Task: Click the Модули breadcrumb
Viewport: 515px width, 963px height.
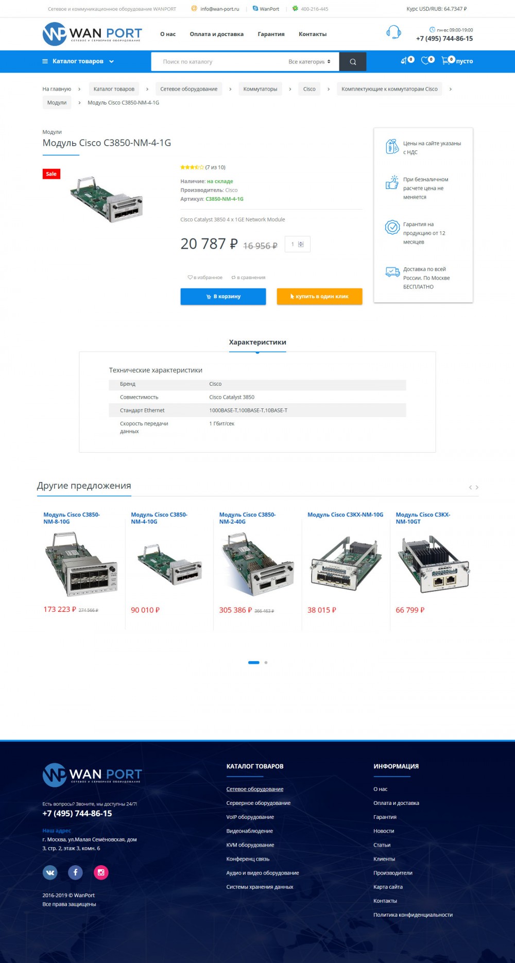Action: pos(57,102)
